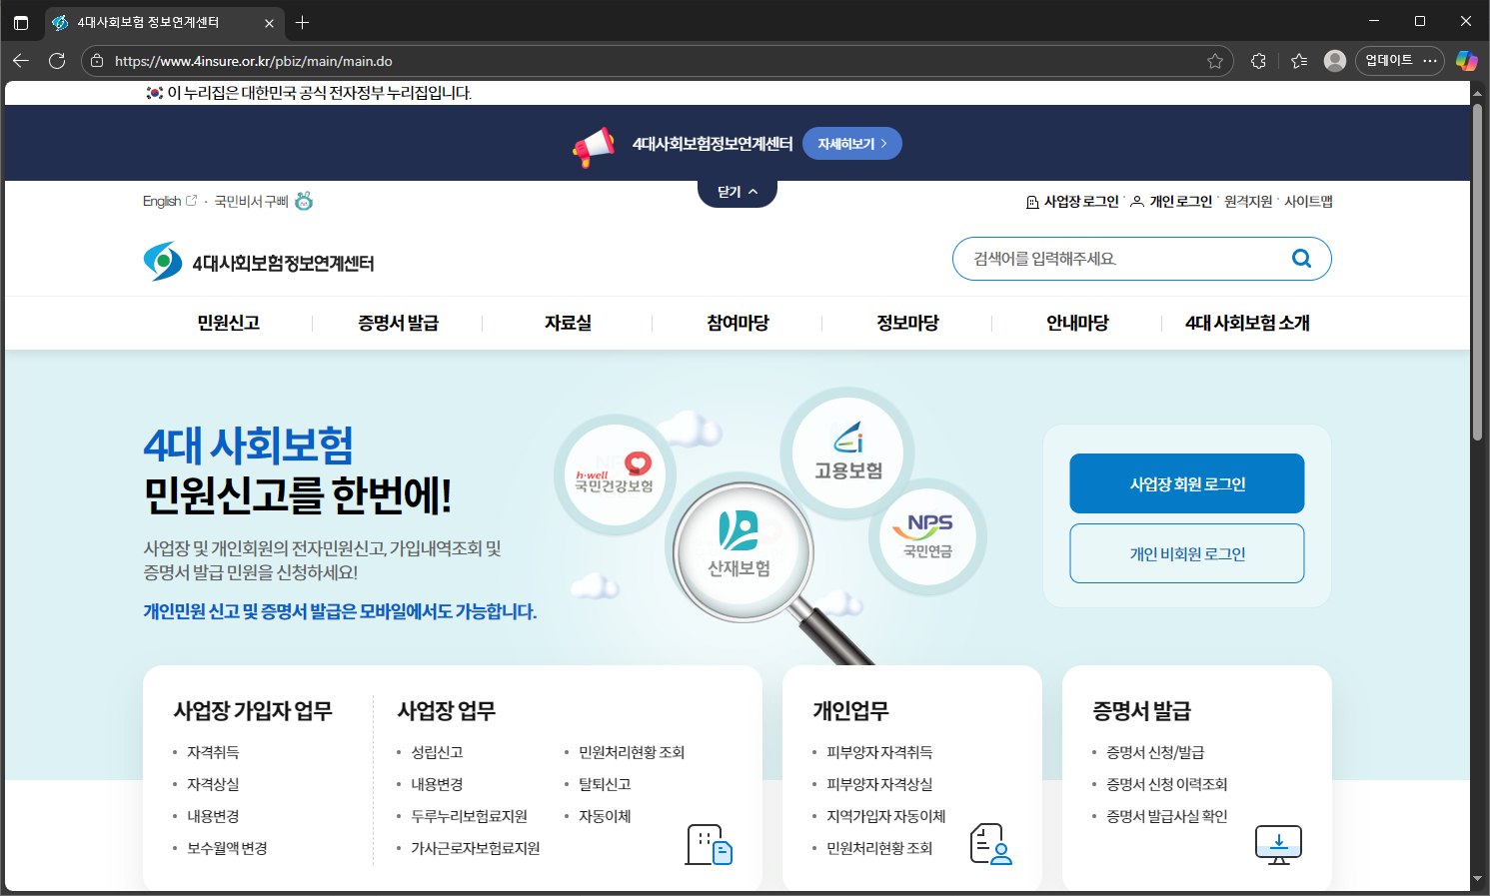Add page to favorites with star icon
Image resolution: width=1490 pixels, height=896 pixels.
coord(1215,61)
